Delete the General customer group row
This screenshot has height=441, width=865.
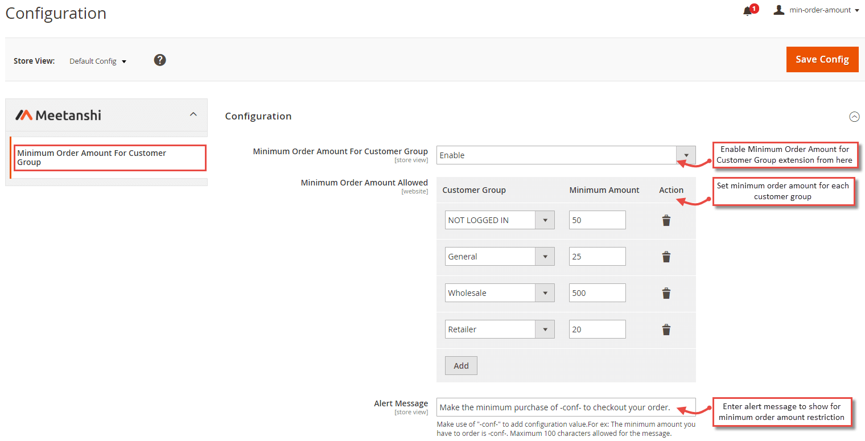666,257
